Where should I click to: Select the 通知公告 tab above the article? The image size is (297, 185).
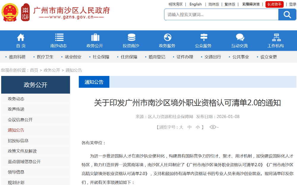[94, 82]
